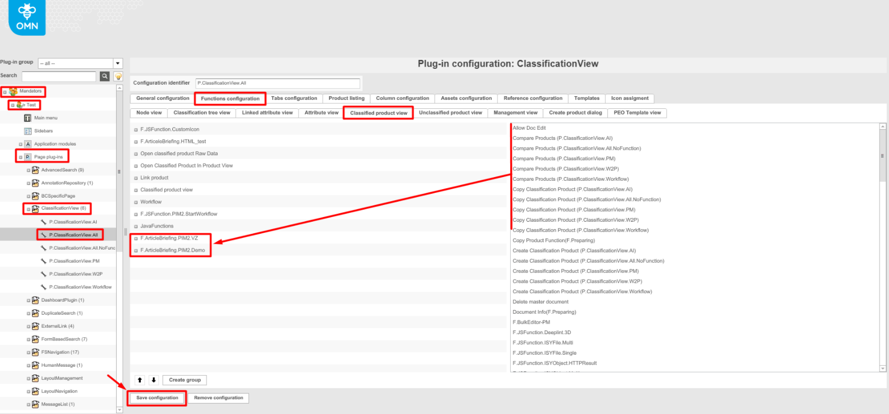Click the AnnotationRepository plugin icon
This screenshot has width=889, height=414.
(x=35, y=183)
